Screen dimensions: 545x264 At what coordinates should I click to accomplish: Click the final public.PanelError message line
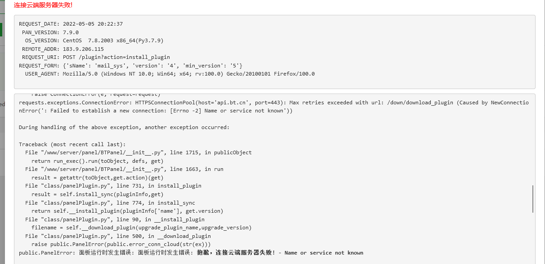click(191, 253)
